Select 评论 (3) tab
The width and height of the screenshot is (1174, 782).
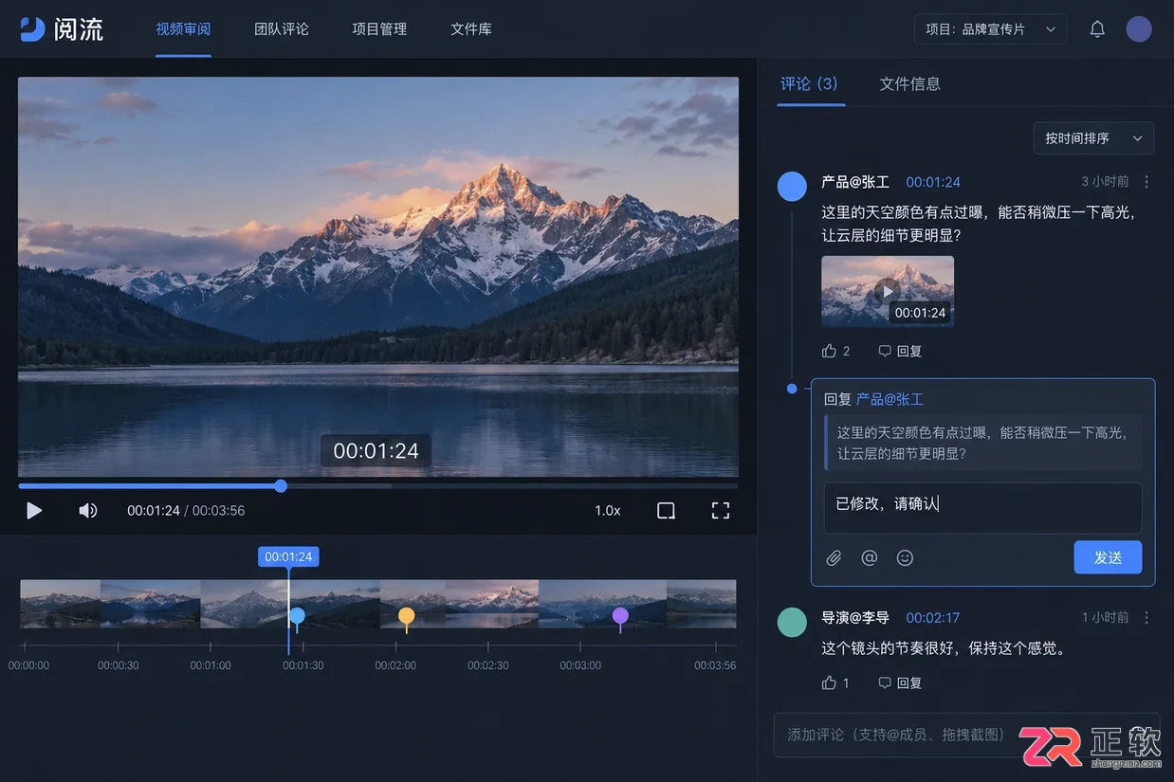point(810,84)
